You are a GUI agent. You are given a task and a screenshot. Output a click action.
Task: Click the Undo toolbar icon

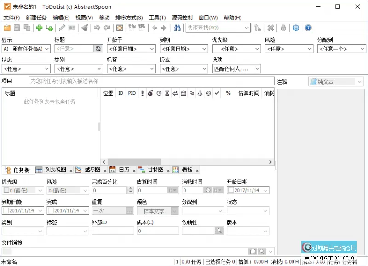click(x=97, y=28)
